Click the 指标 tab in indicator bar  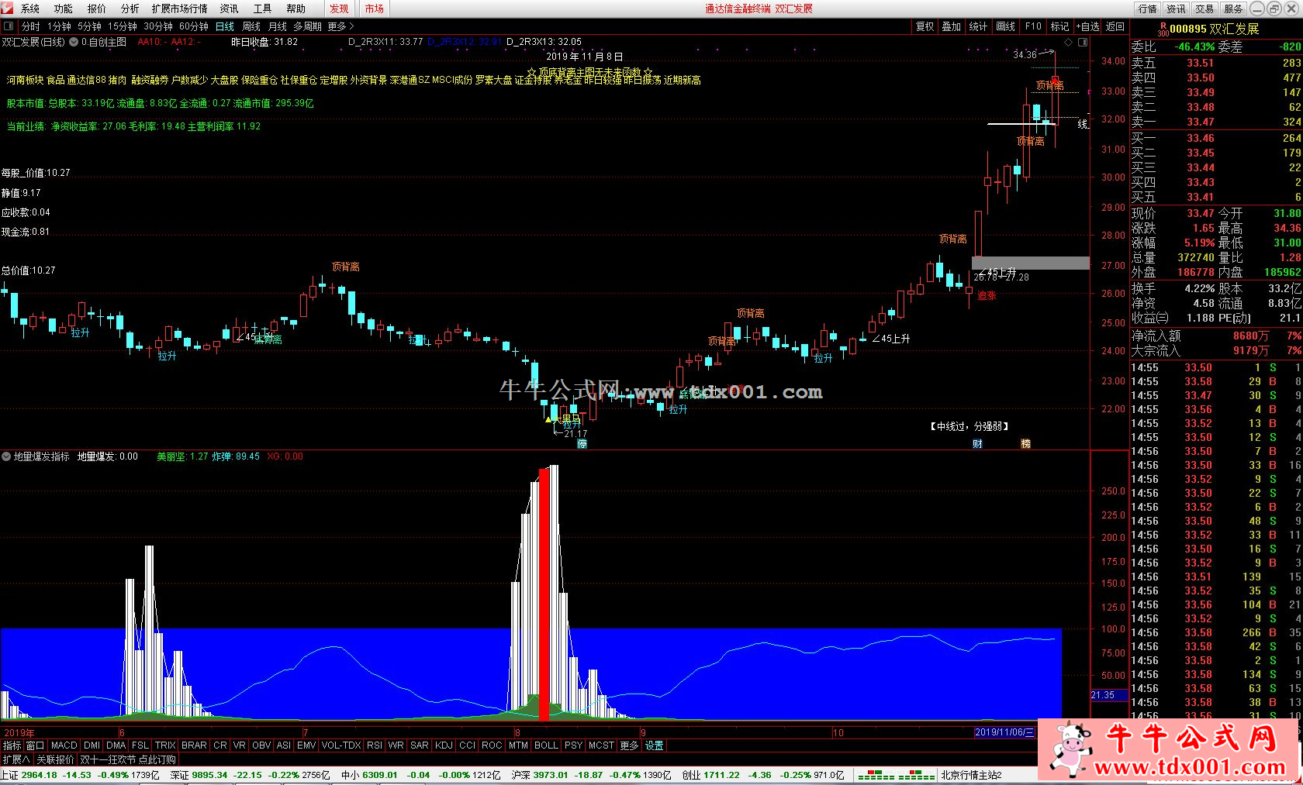(x=12, y=745)
